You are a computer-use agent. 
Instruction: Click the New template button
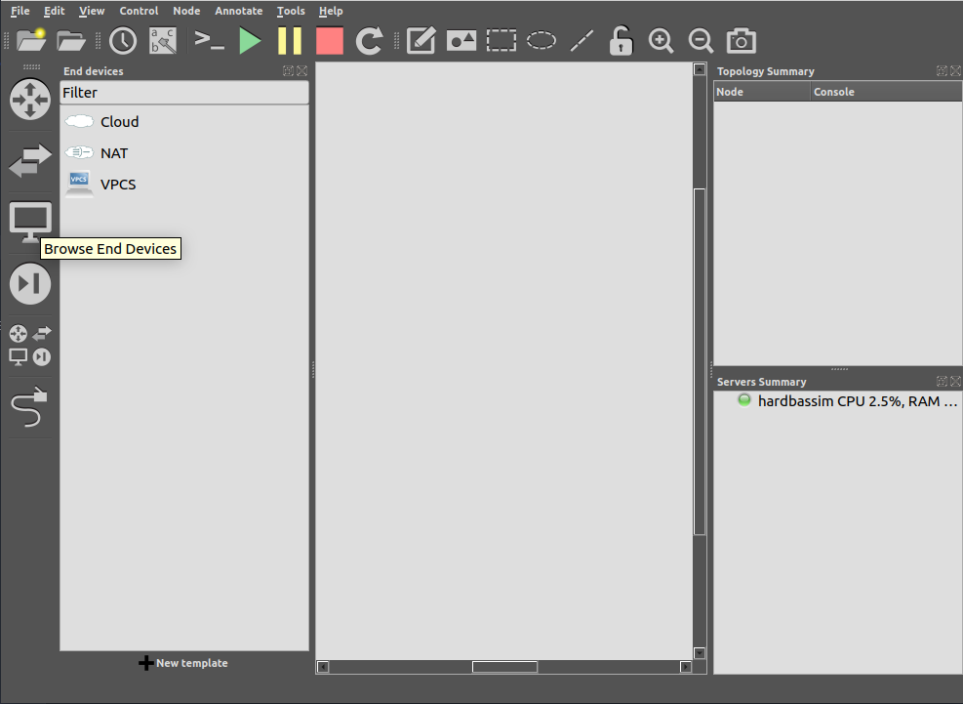(183, 663)
